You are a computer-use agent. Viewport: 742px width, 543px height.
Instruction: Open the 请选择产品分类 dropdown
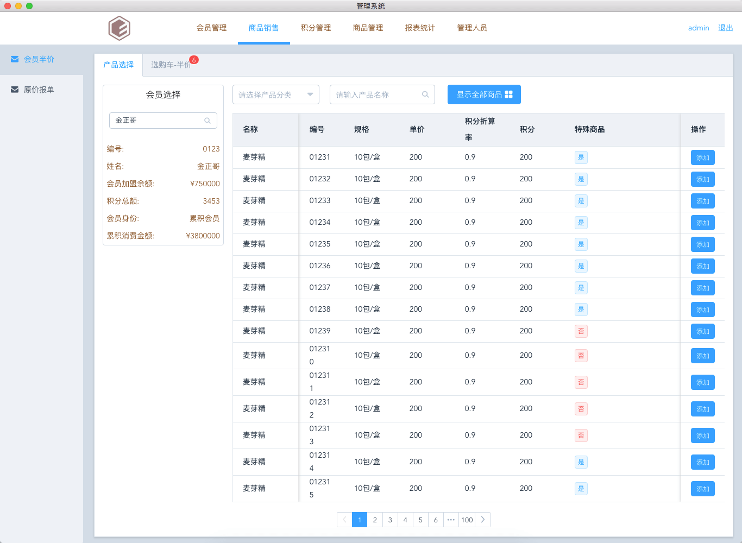[x=275, y=94]
